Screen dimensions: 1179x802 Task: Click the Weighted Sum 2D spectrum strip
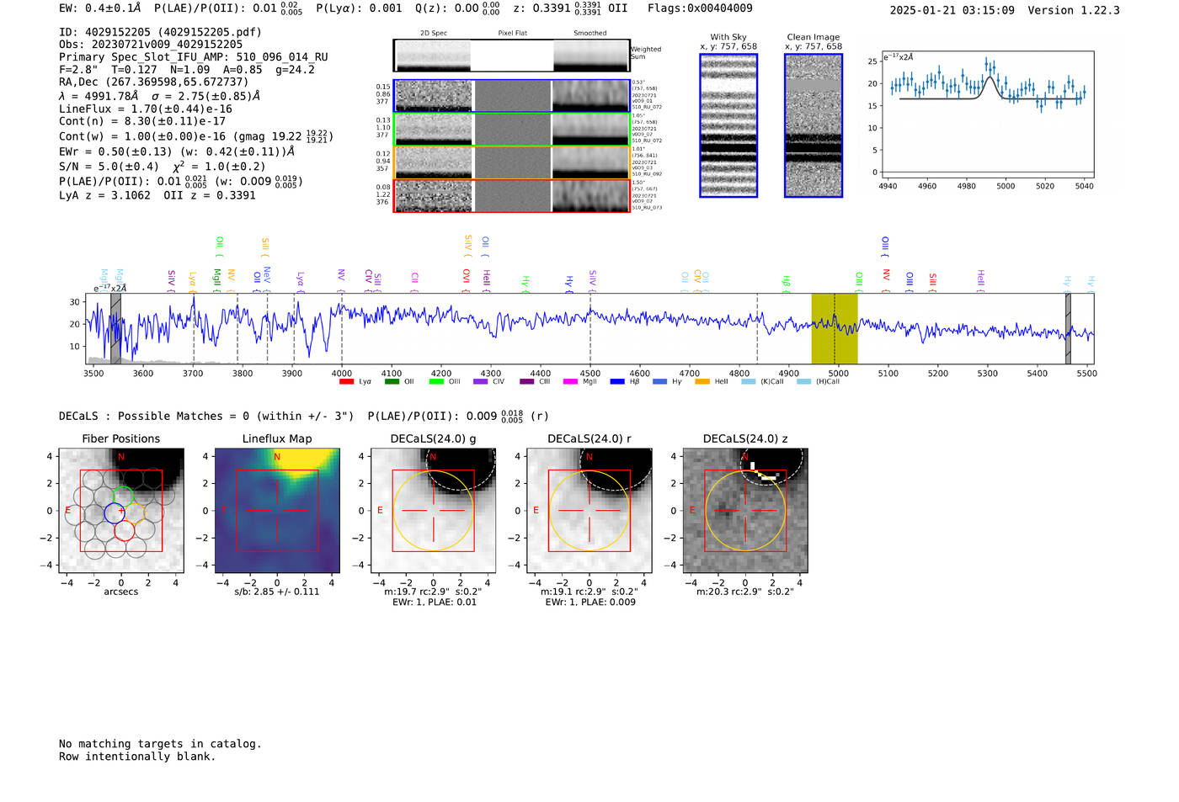tap(511, 56)
